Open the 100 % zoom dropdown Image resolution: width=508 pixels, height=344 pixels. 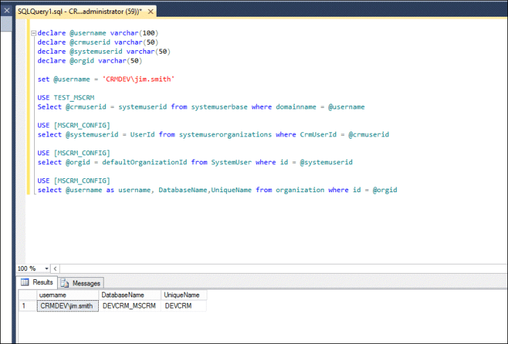point(47,268)
